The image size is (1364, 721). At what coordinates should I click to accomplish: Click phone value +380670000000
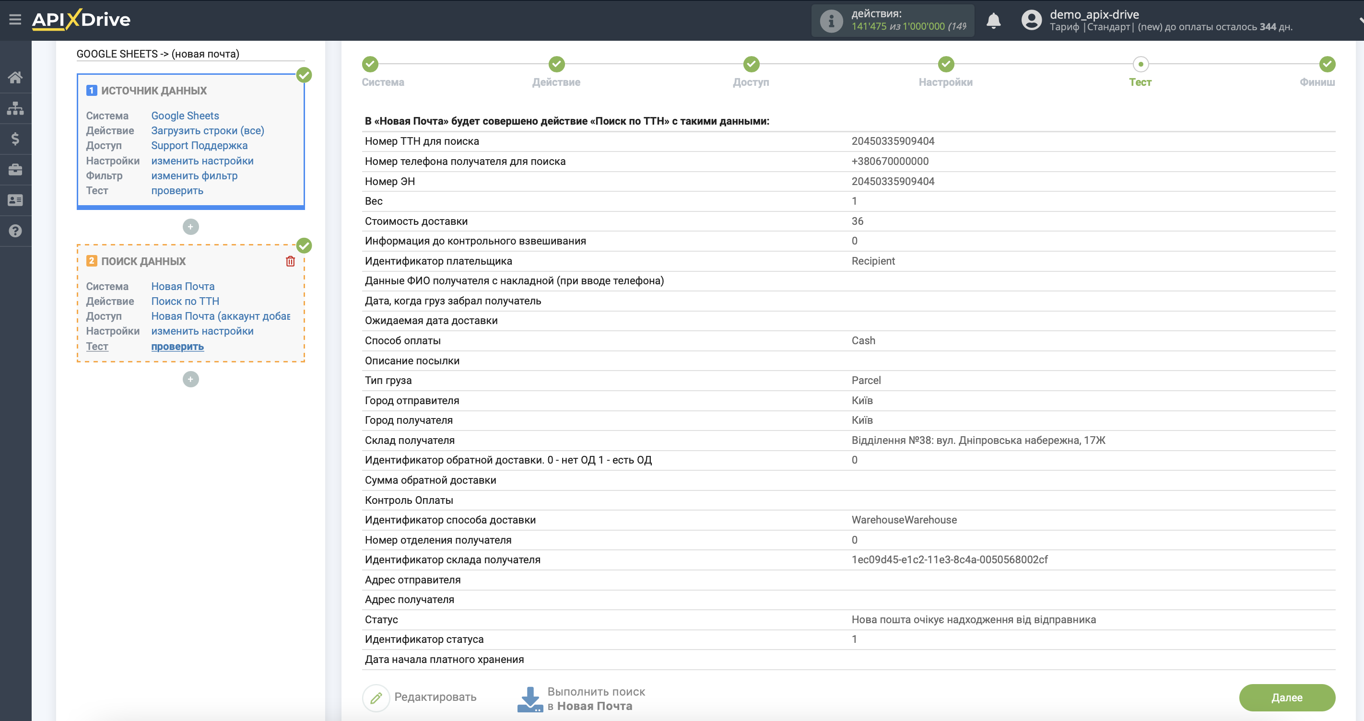pos(890,161)
